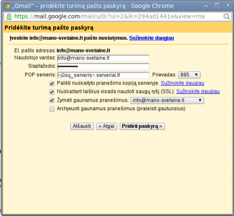Open 'Sužinokite daugiau' link beside server copy option
This screenshot has width=234, height=216.
(x=183, y=83)
